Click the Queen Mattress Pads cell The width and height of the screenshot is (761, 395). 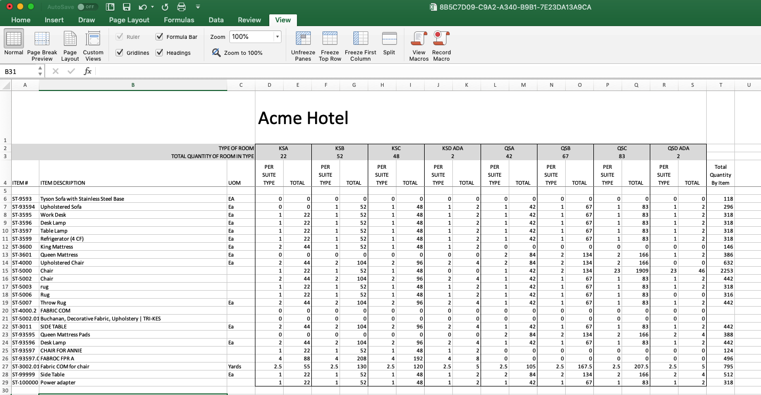point(133,334)
